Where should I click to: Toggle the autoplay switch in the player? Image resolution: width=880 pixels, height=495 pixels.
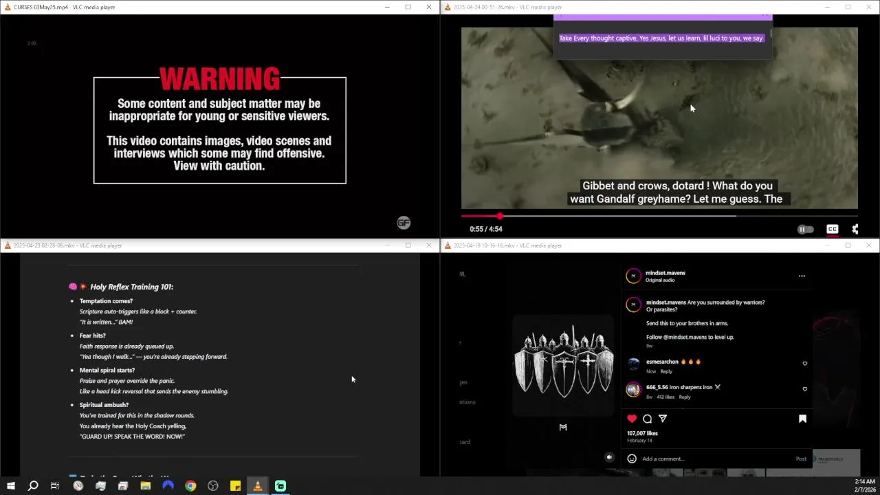point(805,229)
